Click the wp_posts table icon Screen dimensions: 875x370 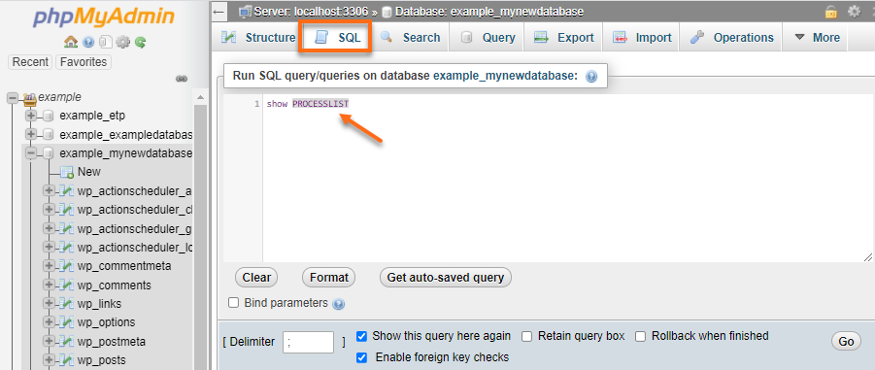[66, 360]
